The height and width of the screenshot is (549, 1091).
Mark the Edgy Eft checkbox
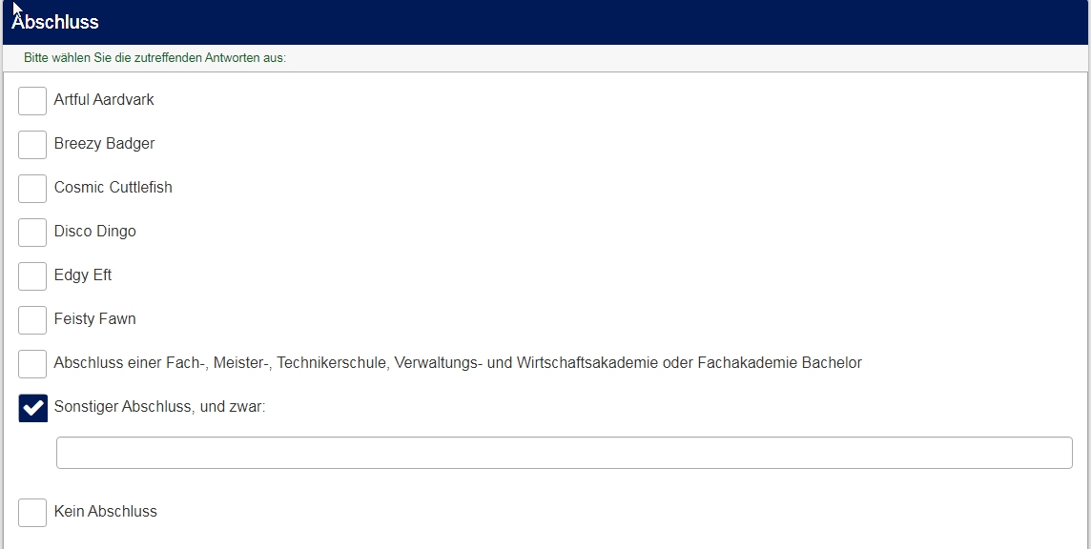coord(32,275)
